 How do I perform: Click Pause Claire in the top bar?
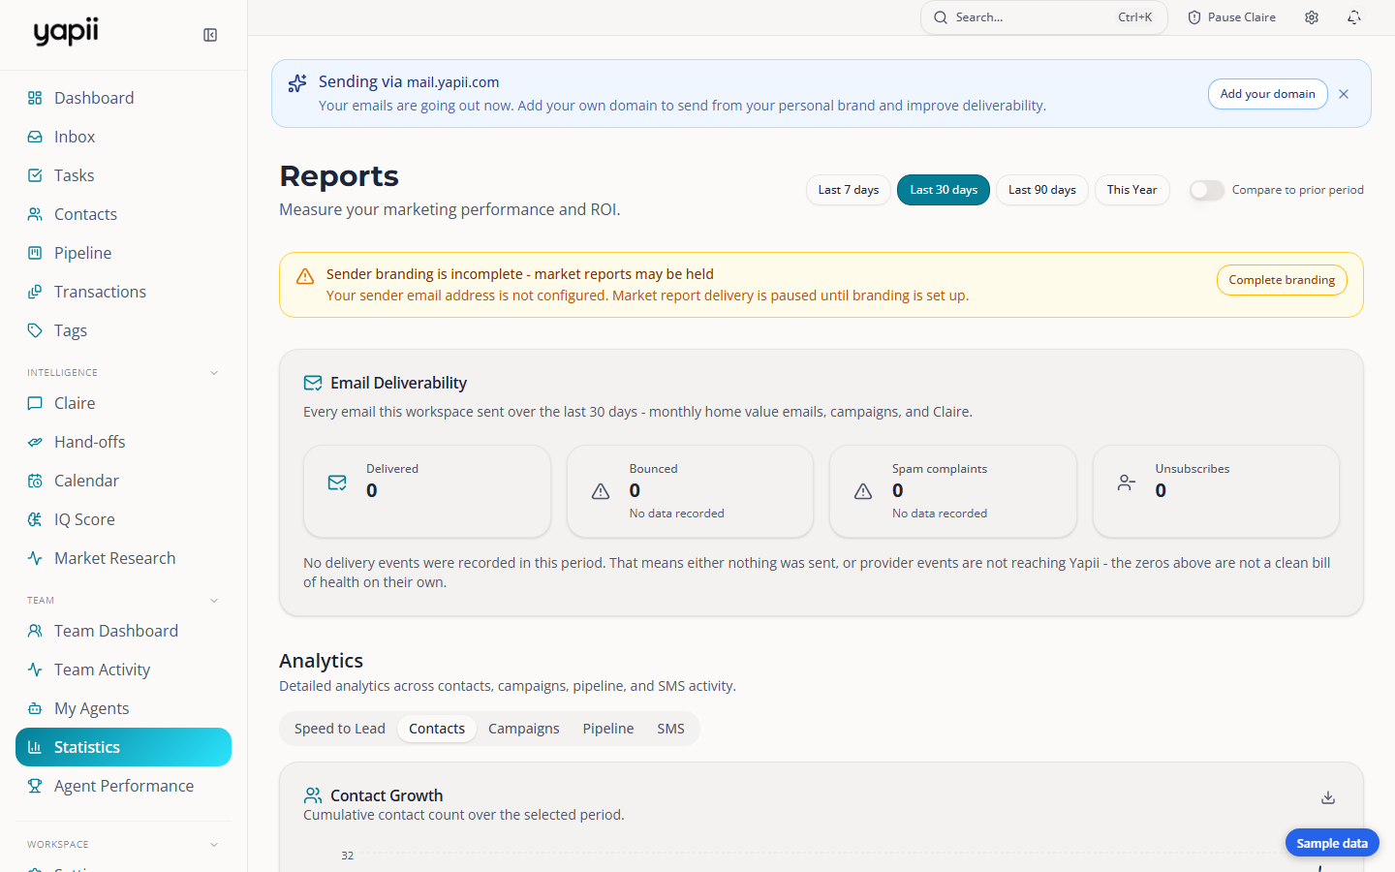tap(1231, 17)
